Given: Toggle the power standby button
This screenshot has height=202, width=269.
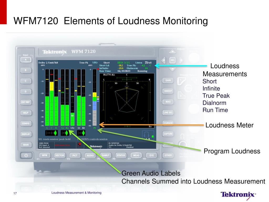Looking at the screenshot, I should tap(26, 155).
